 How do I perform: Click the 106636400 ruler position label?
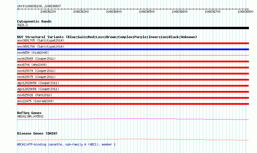tap(114, 12)
